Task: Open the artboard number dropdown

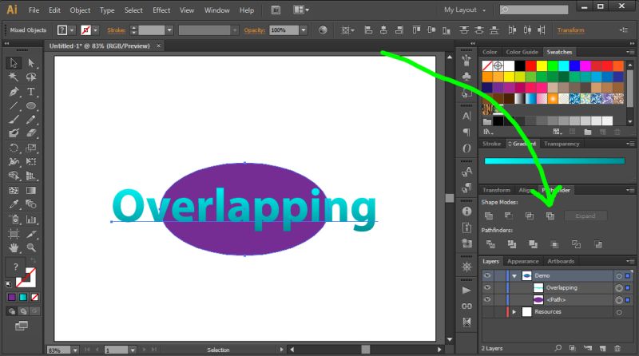Action: click(x=133, y=350)
